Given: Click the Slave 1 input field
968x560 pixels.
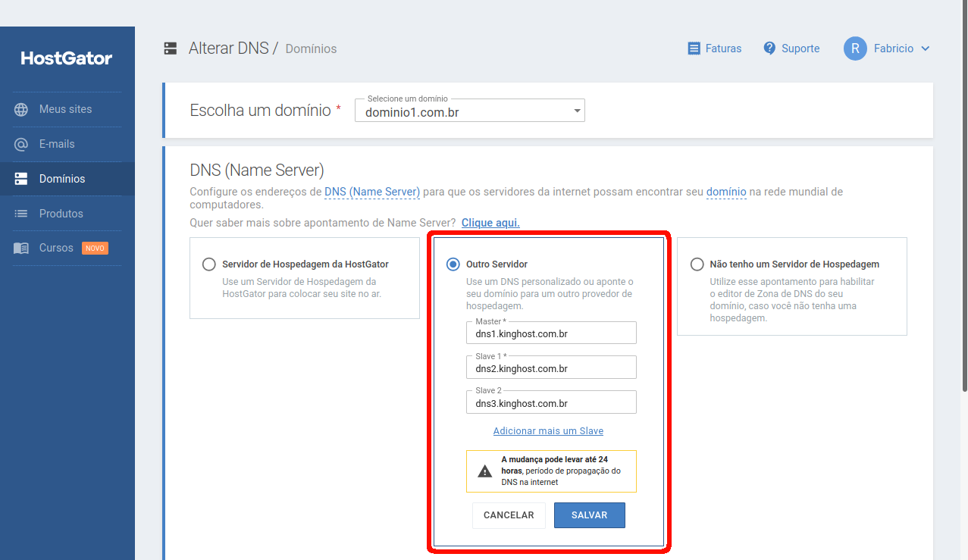Looking at the screenshot, I should (551, 368).
